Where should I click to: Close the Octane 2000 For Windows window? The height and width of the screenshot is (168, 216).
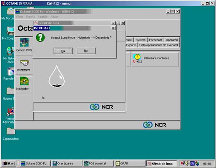(178, 11)
